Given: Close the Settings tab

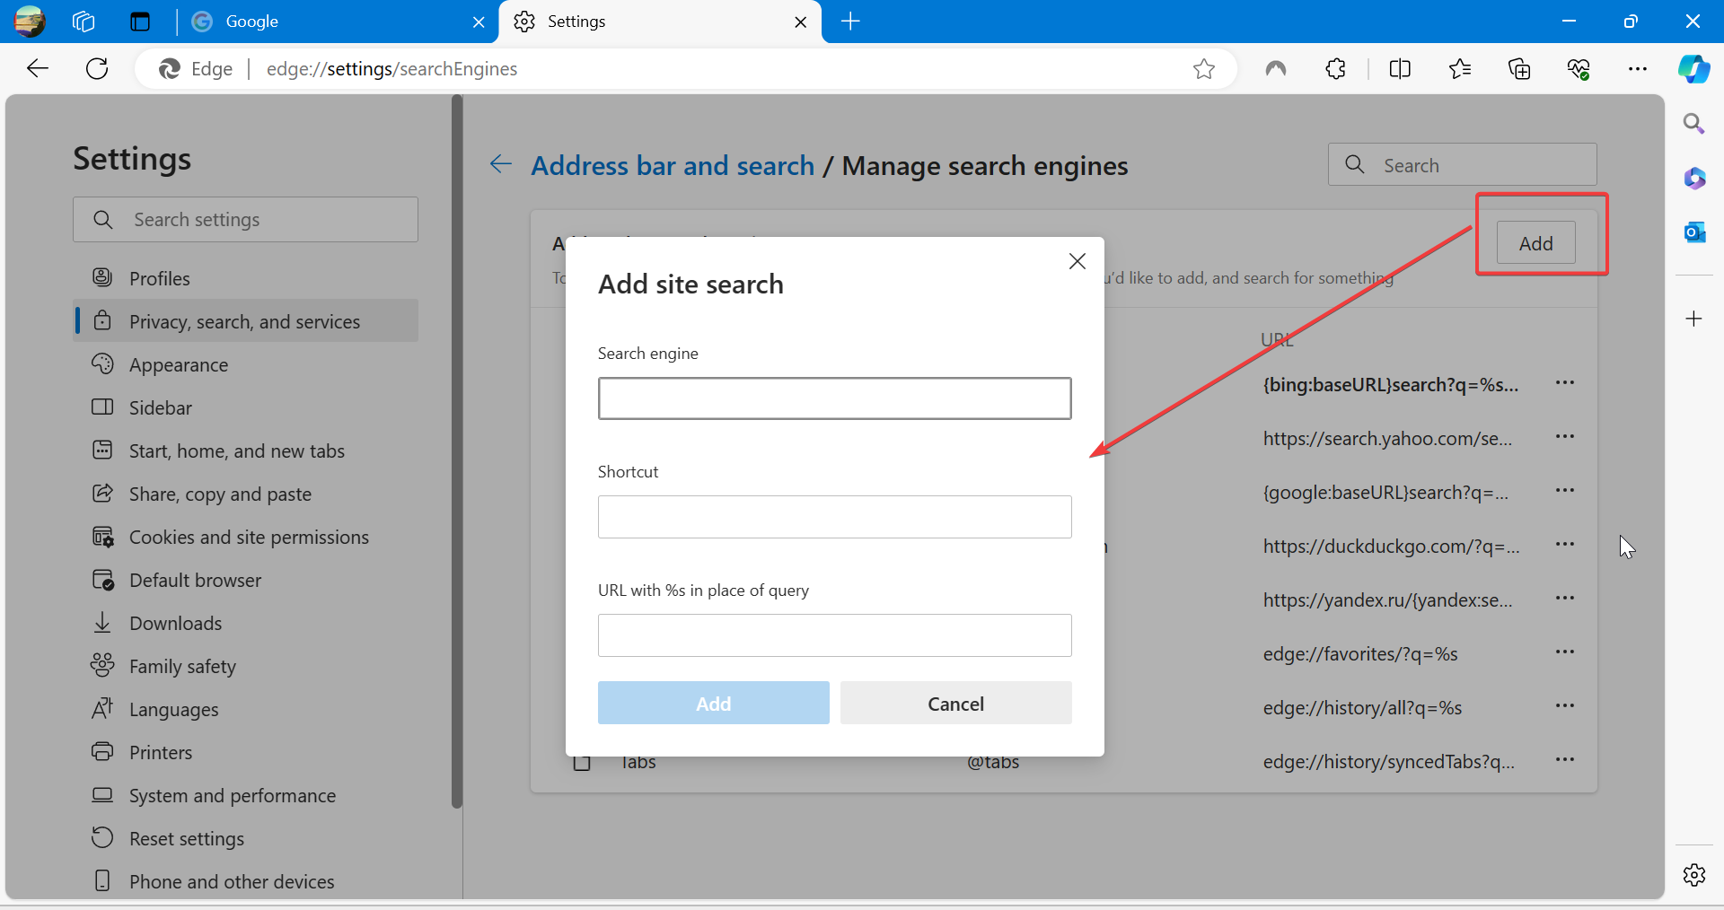Looking at the screenshot, I should (801, 22).
